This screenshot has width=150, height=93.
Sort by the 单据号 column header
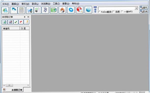point(11,28)
